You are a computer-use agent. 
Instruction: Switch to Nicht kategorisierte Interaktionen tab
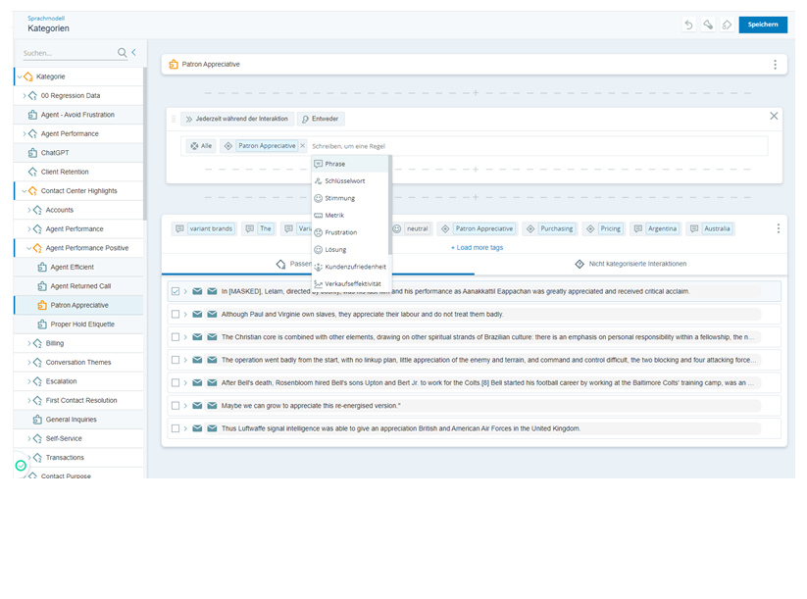click(630, 264)
